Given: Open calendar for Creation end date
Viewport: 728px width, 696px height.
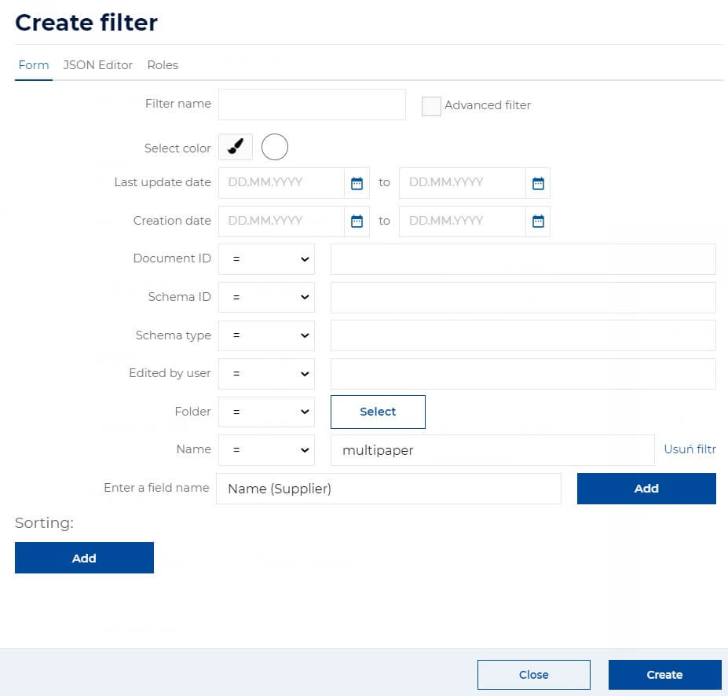Looking at the screenshot, I should [538, 221].
